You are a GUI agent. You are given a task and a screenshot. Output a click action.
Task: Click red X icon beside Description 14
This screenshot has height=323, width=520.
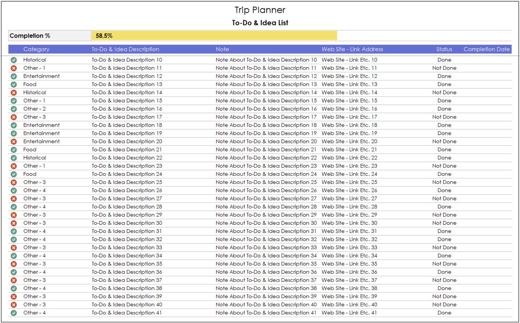point(14,93)
